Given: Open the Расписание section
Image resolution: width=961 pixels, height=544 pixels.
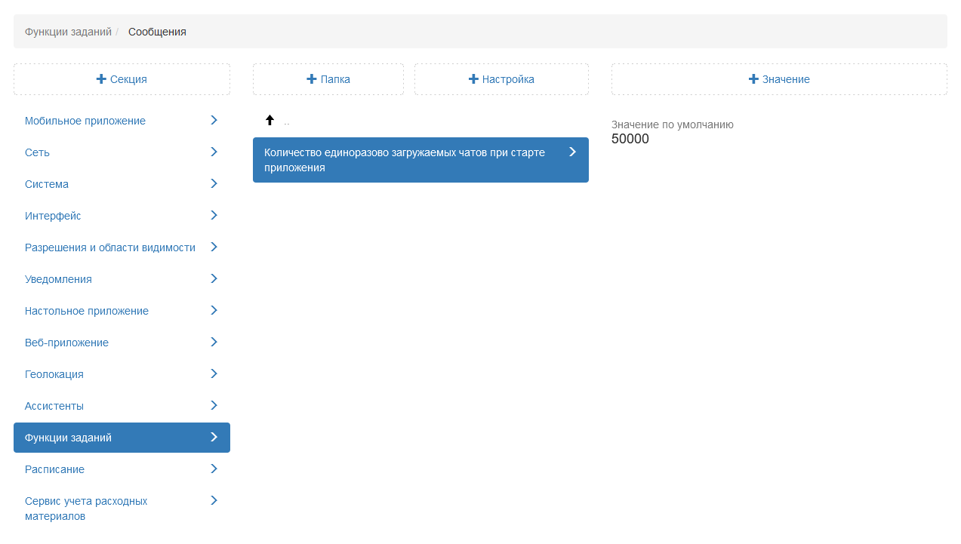Looking at the screenshot, I should [54, 469].
